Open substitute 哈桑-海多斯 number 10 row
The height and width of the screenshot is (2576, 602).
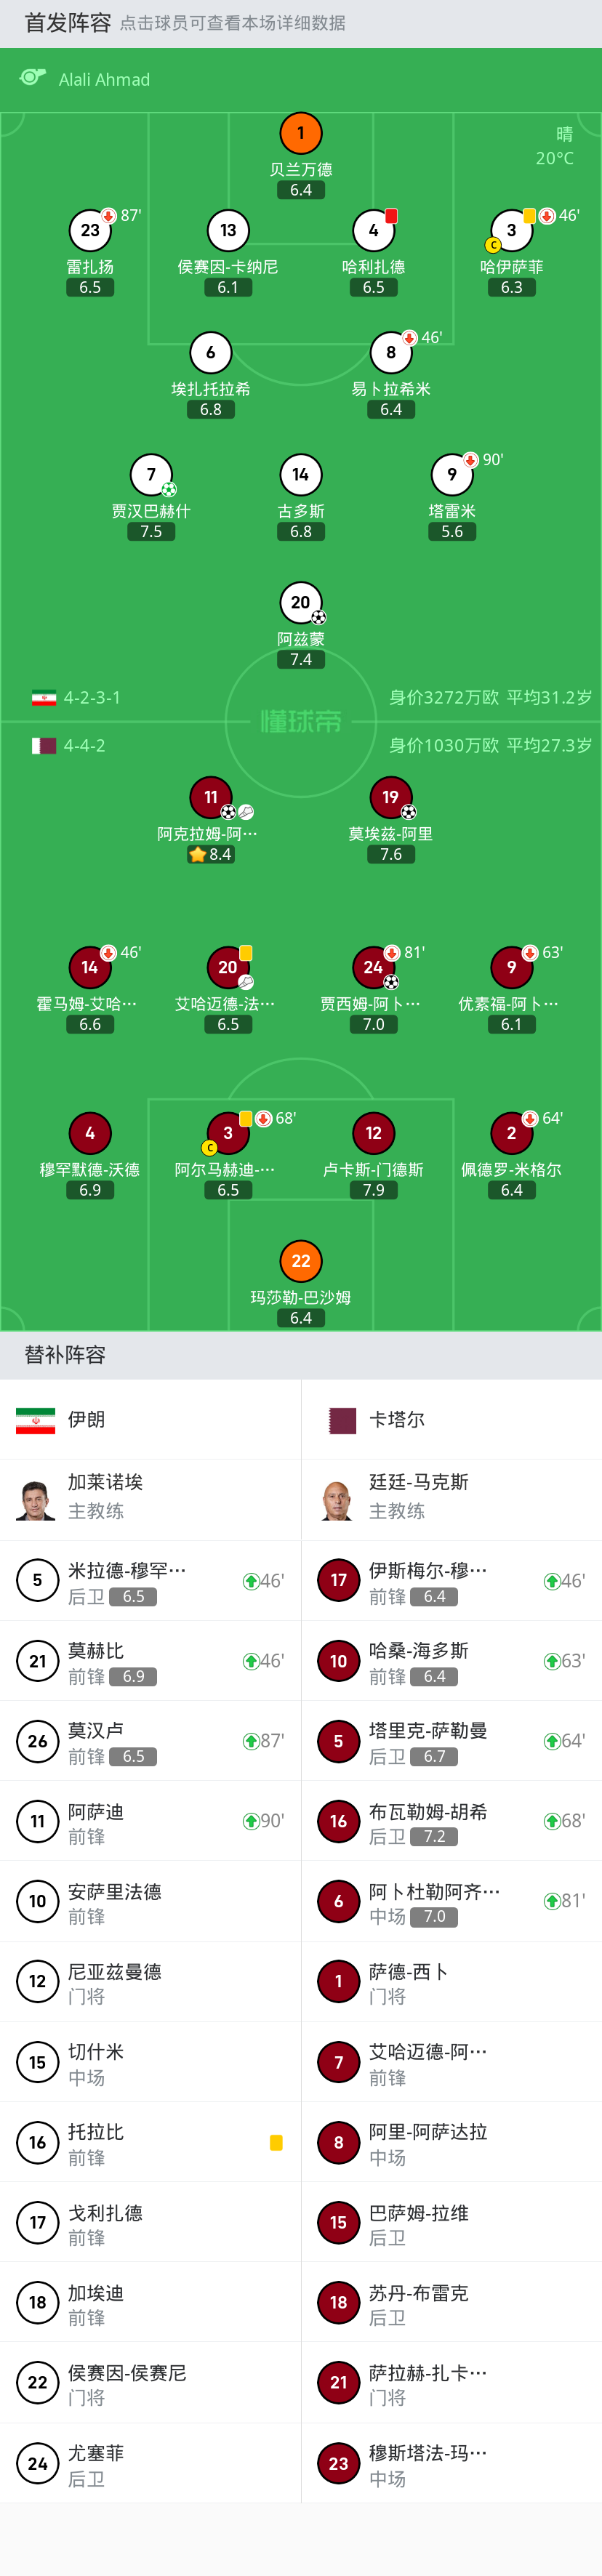451,1661
